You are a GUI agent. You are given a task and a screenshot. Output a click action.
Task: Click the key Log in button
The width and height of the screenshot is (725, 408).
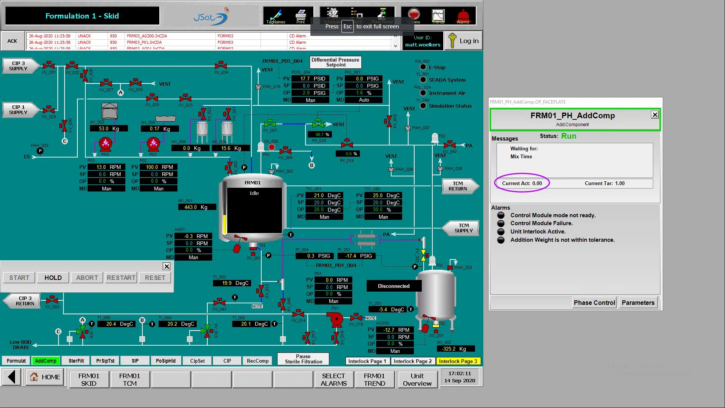[463, 41]
